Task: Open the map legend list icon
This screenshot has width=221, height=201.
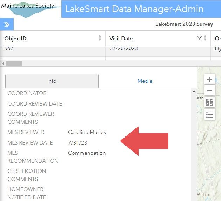Action: click(209, 114)
